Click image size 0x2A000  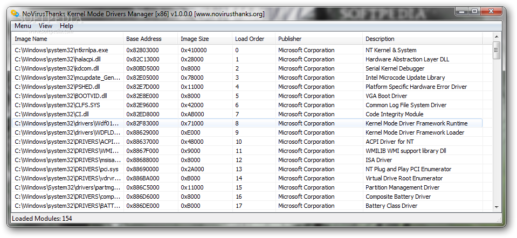click(192, 169)
